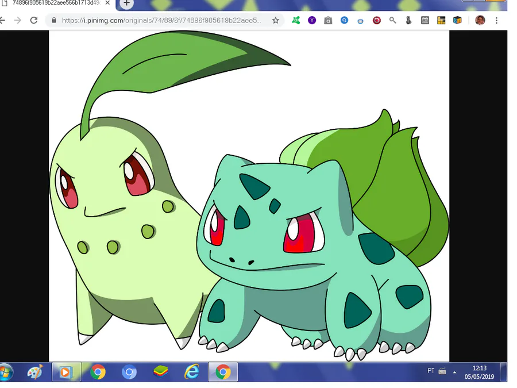Open the yellow and black grid extension
The width and height of the screenshot is (517, 388).
(441, 21)
